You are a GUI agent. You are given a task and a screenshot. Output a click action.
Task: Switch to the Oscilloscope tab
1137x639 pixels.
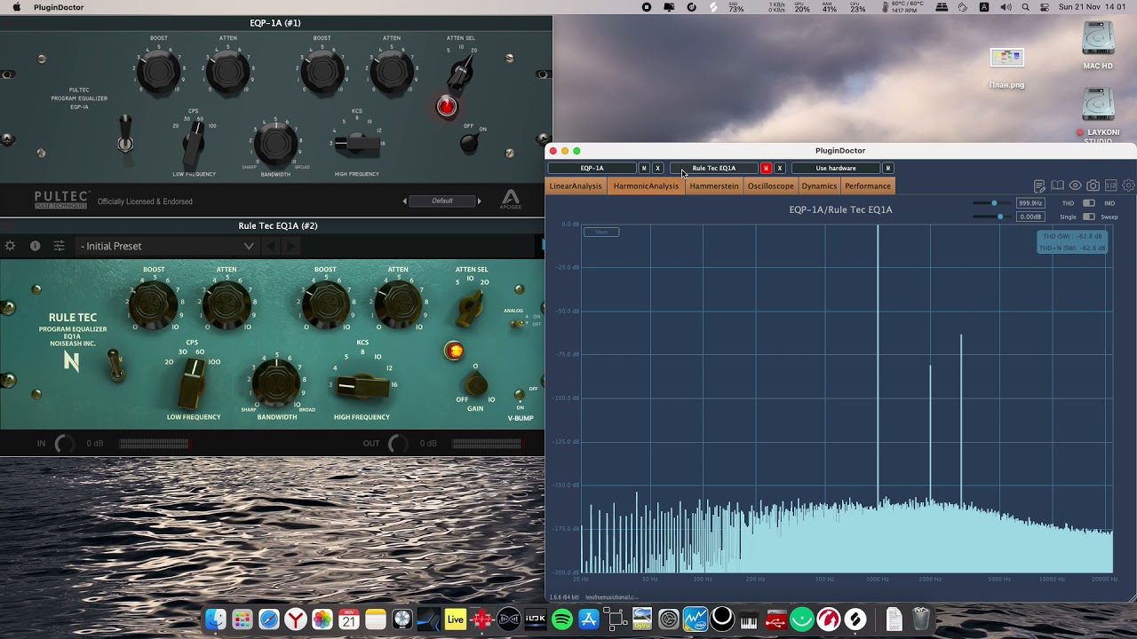(x=770, y=186)
